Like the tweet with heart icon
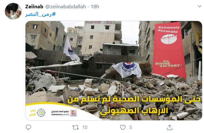Screen dimensions: 204x133 [x=123, y=127]
